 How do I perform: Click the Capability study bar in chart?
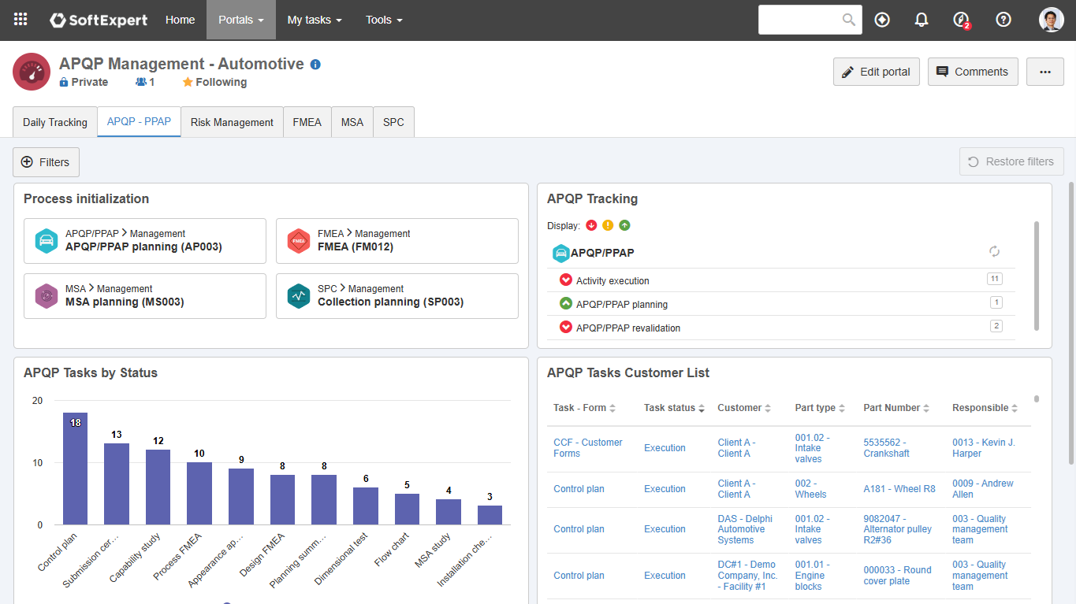[x=158, y=487]
